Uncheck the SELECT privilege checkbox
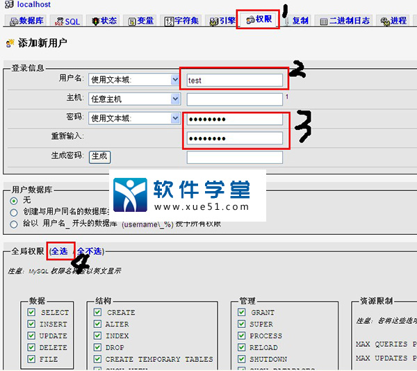Image resolution: width=417 pixels, height=371 pixels. click(x=31, y=313)
